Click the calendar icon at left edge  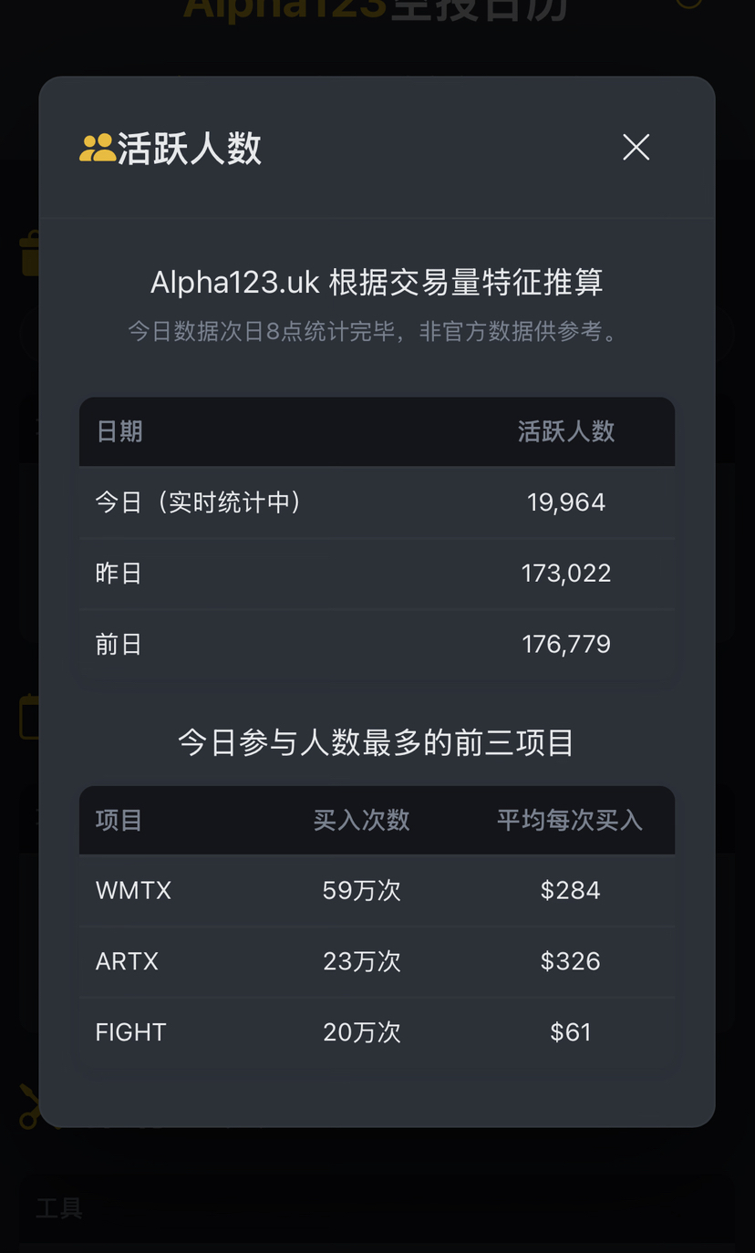coord(28,717)
